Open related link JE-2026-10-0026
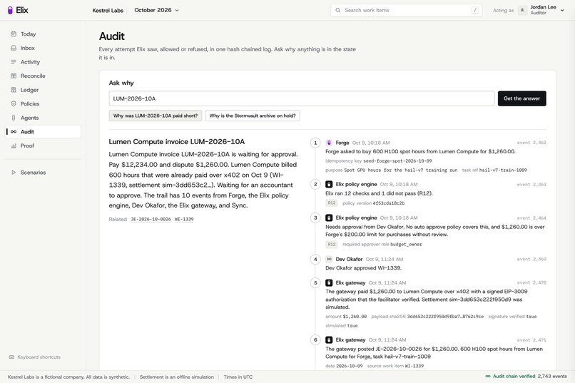 pyautogui.click(x=151, y=219)
